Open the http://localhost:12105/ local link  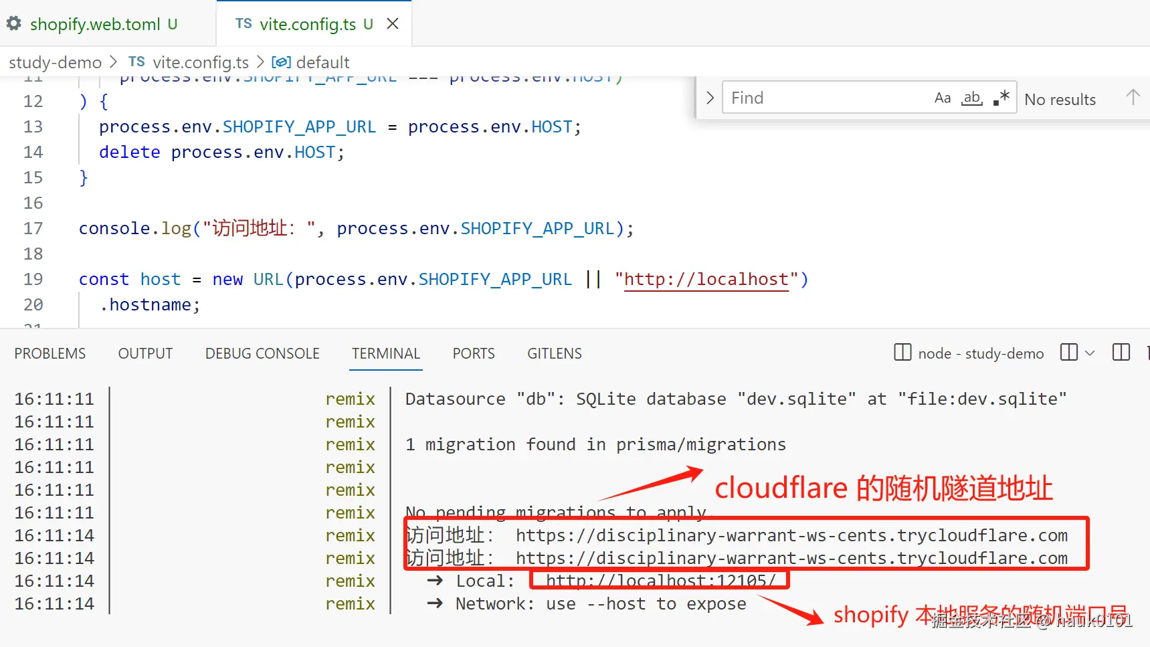[x=661, y=581]
